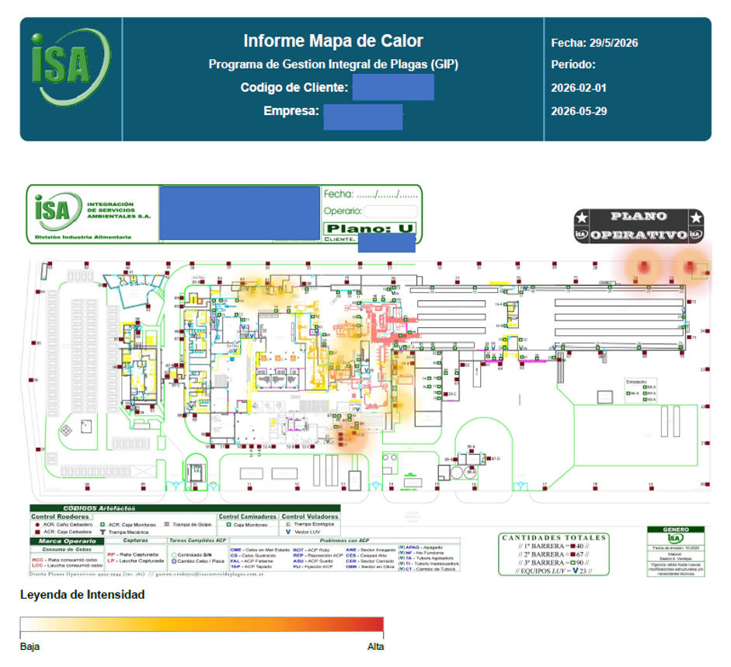Viewport: 731px width, 667px height.
Task: Click the red Alta end of the gradient
Action: coord(375,624)
